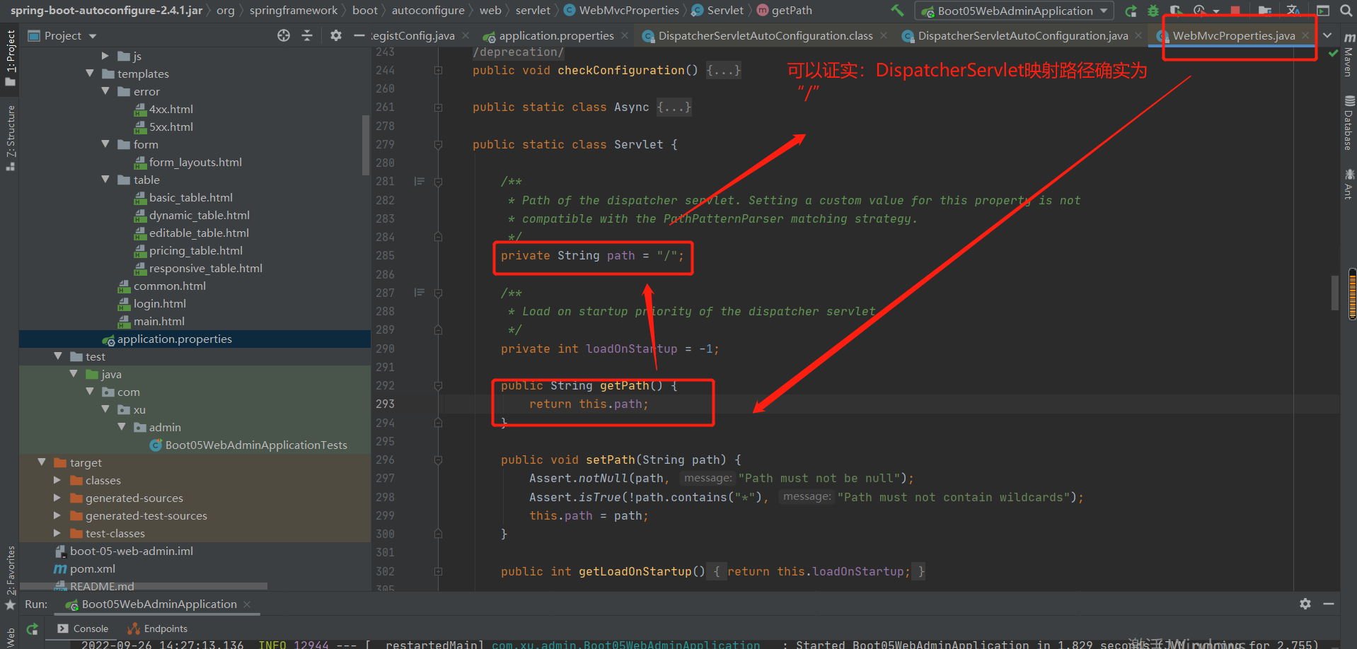Toggle the Z: Structure tool window button

[x=10, y=138]
